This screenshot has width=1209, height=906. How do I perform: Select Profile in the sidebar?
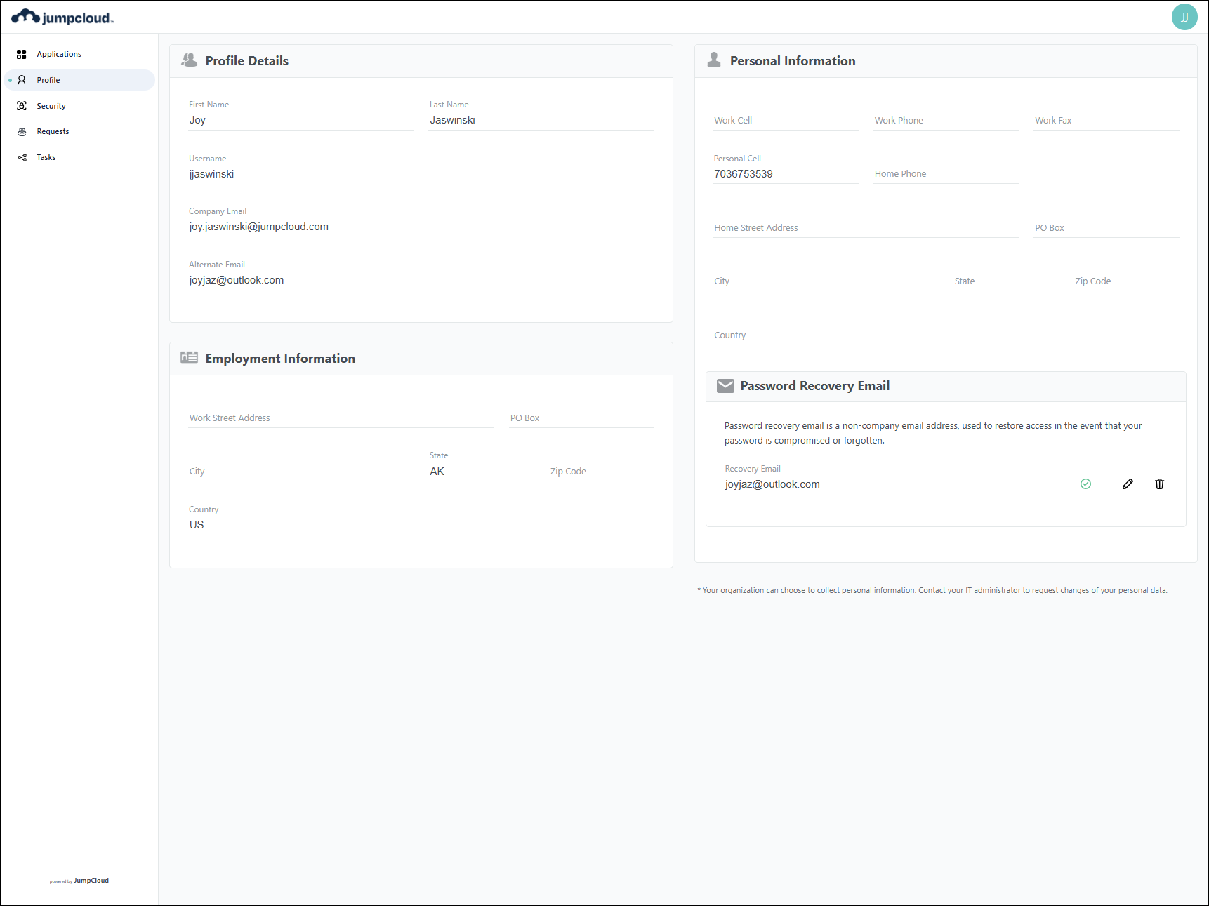pos(48,80)
